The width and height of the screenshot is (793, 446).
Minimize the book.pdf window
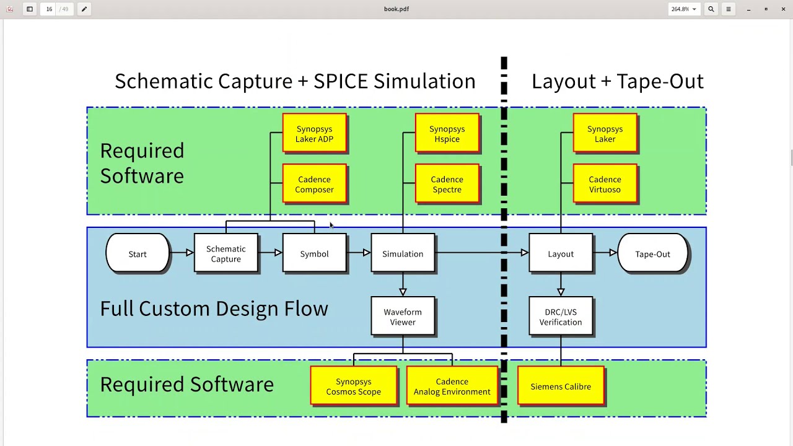(748, 9)
